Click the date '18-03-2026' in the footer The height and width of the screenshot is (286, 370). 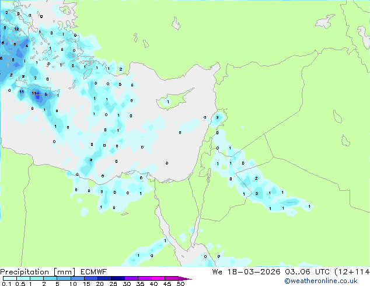pos(254,272)
